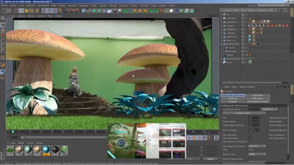This screenshot has height=165, width=294.
Task: Click the blue Cube primitive icon
Action: 84,11
